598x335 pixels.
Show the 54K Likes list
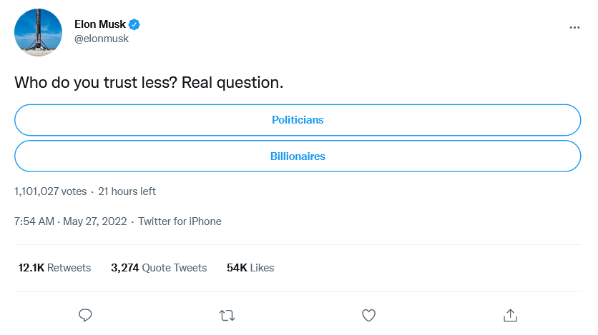pyautogui.click(x=250, y=268)
